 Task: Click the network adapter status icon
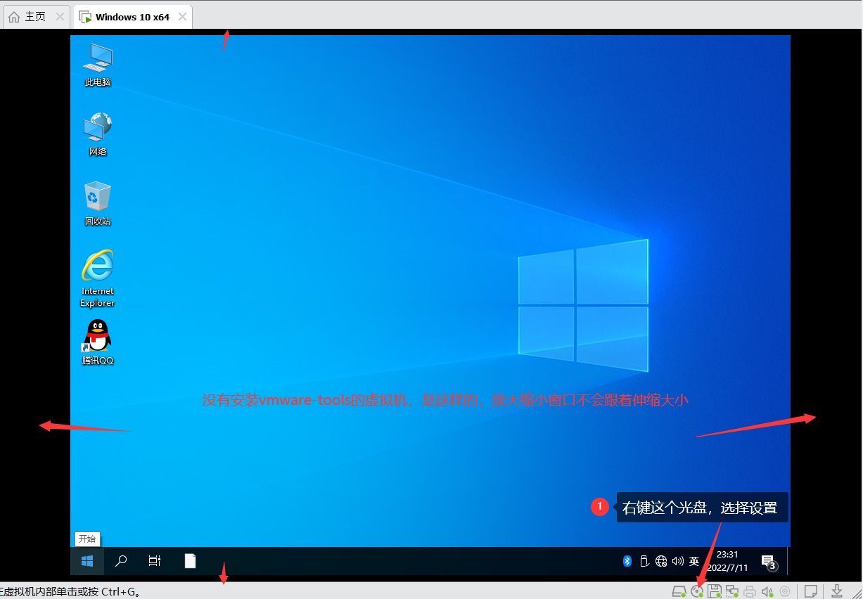732,591
